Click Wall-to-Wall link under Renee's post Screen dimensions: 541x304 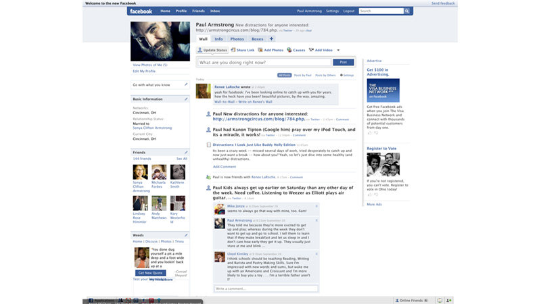click(225, 102)
